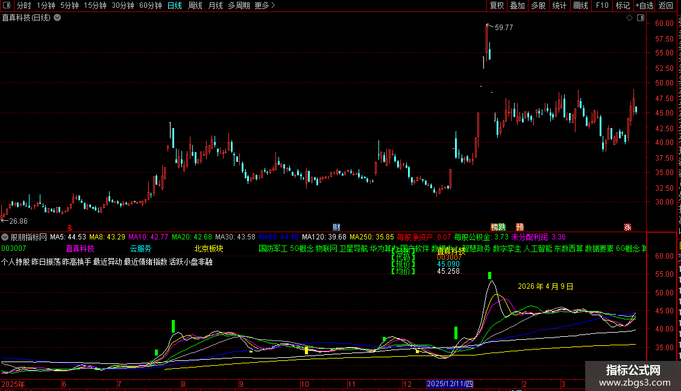This screenshot has height=391, width=681.
Task: Click the diamond icon near the price axis
Action: [629, 18]
